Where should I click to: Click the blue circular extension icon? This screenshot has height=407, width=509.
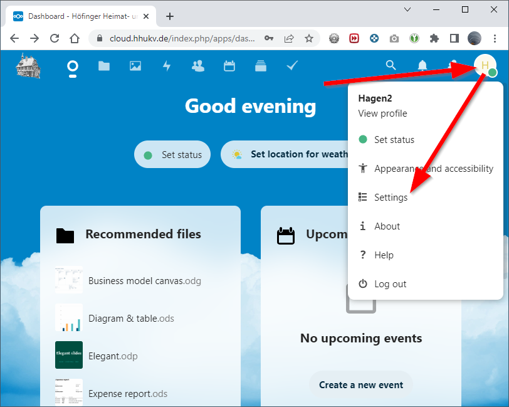click(374, 38)
